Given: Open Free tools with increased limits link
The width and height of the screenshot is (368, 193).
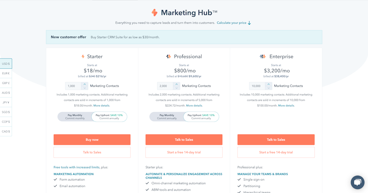Looking at the screenshot, I should 77,167.
